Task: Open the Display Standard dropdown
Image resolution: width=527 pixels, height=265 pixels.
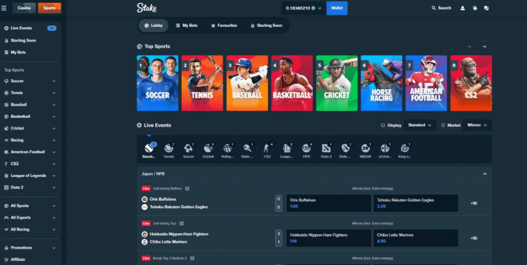Action: click(419, 125)
